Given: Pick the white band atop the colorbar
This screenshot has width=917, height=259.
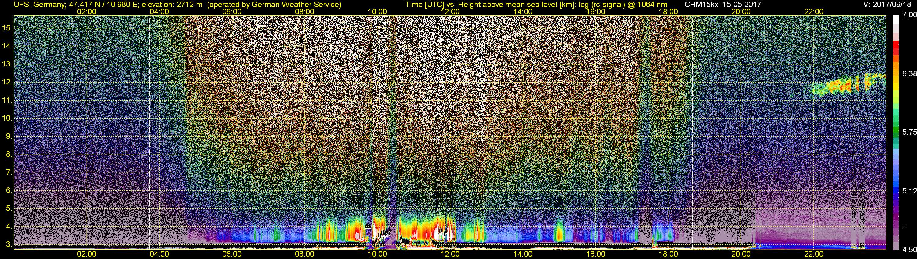Looking at the screenshot, I should pyautogui.click(x=896, y=20).
